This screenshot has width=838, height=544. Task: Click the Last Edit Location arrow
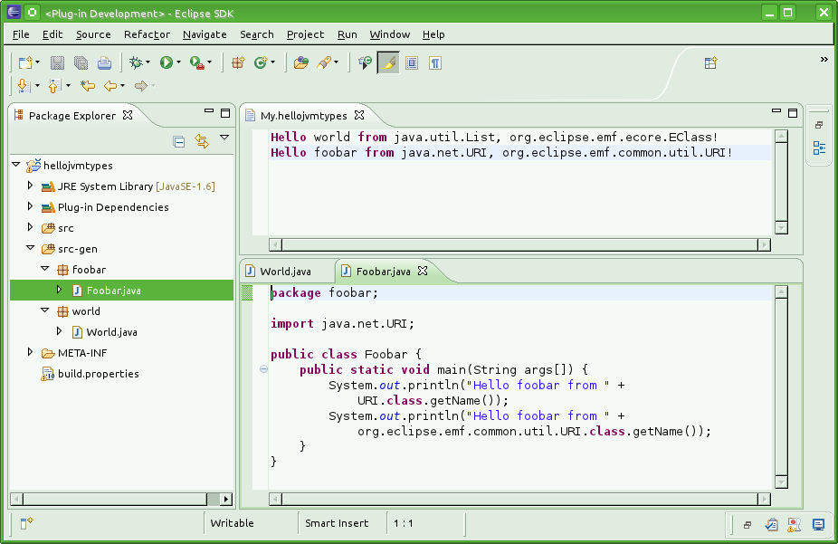click(87, 86)
